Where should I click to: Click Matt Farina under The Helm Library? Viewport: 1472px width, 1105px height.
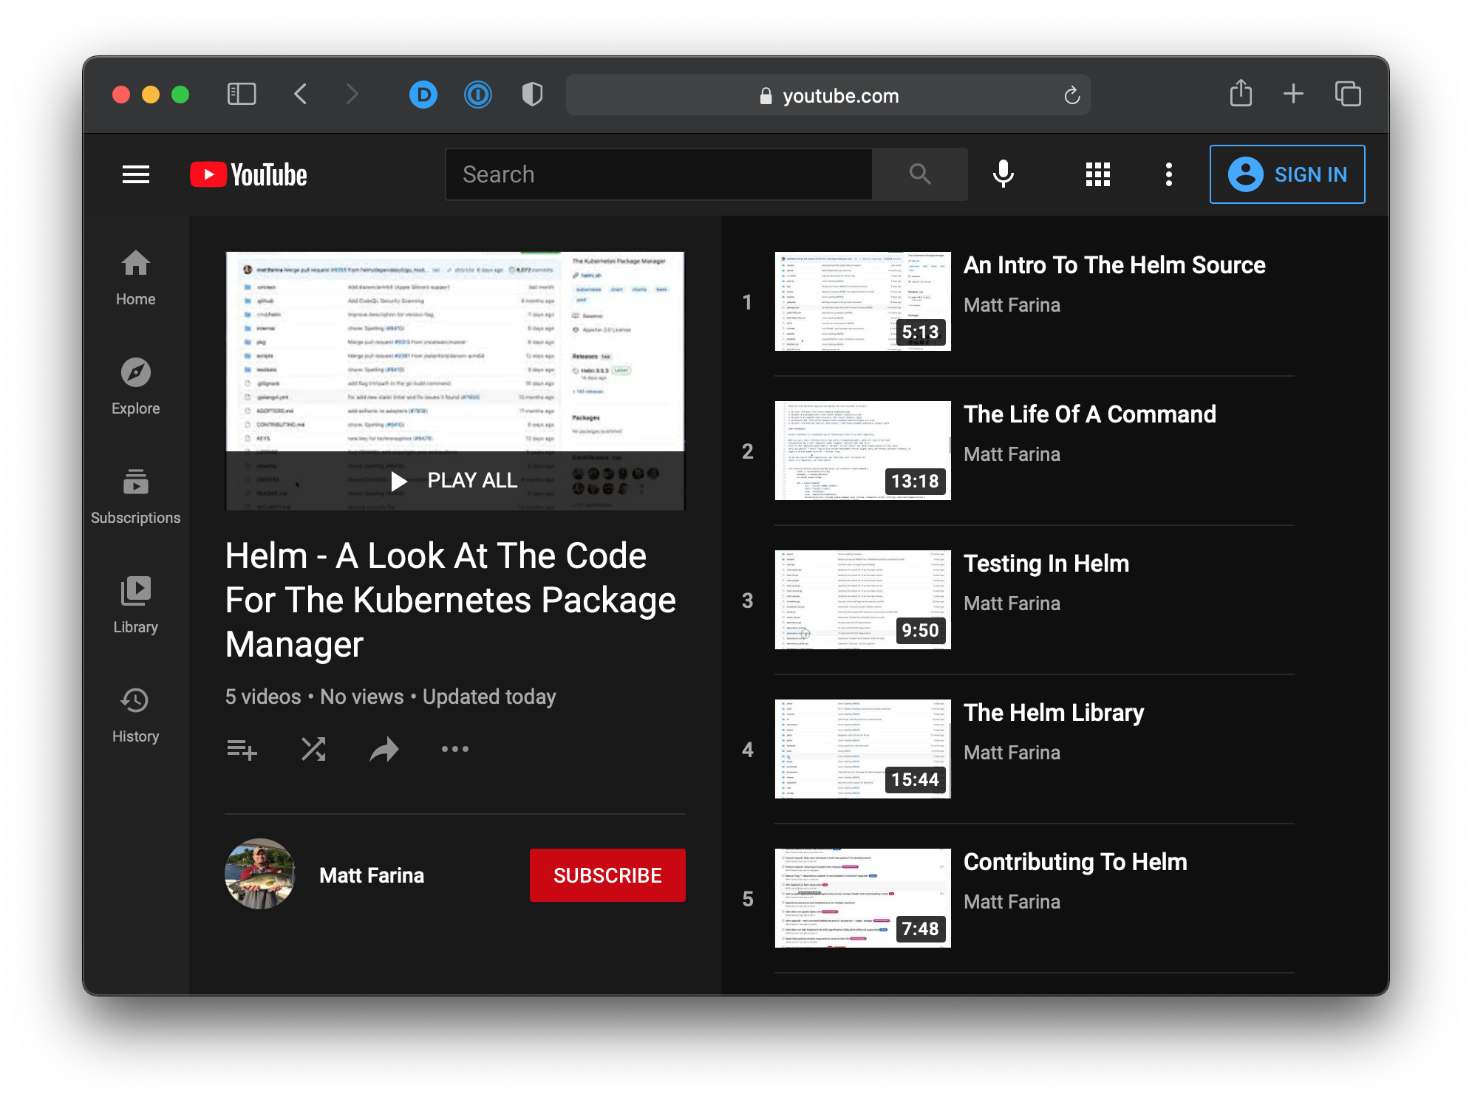click(x=1012, y=753)
